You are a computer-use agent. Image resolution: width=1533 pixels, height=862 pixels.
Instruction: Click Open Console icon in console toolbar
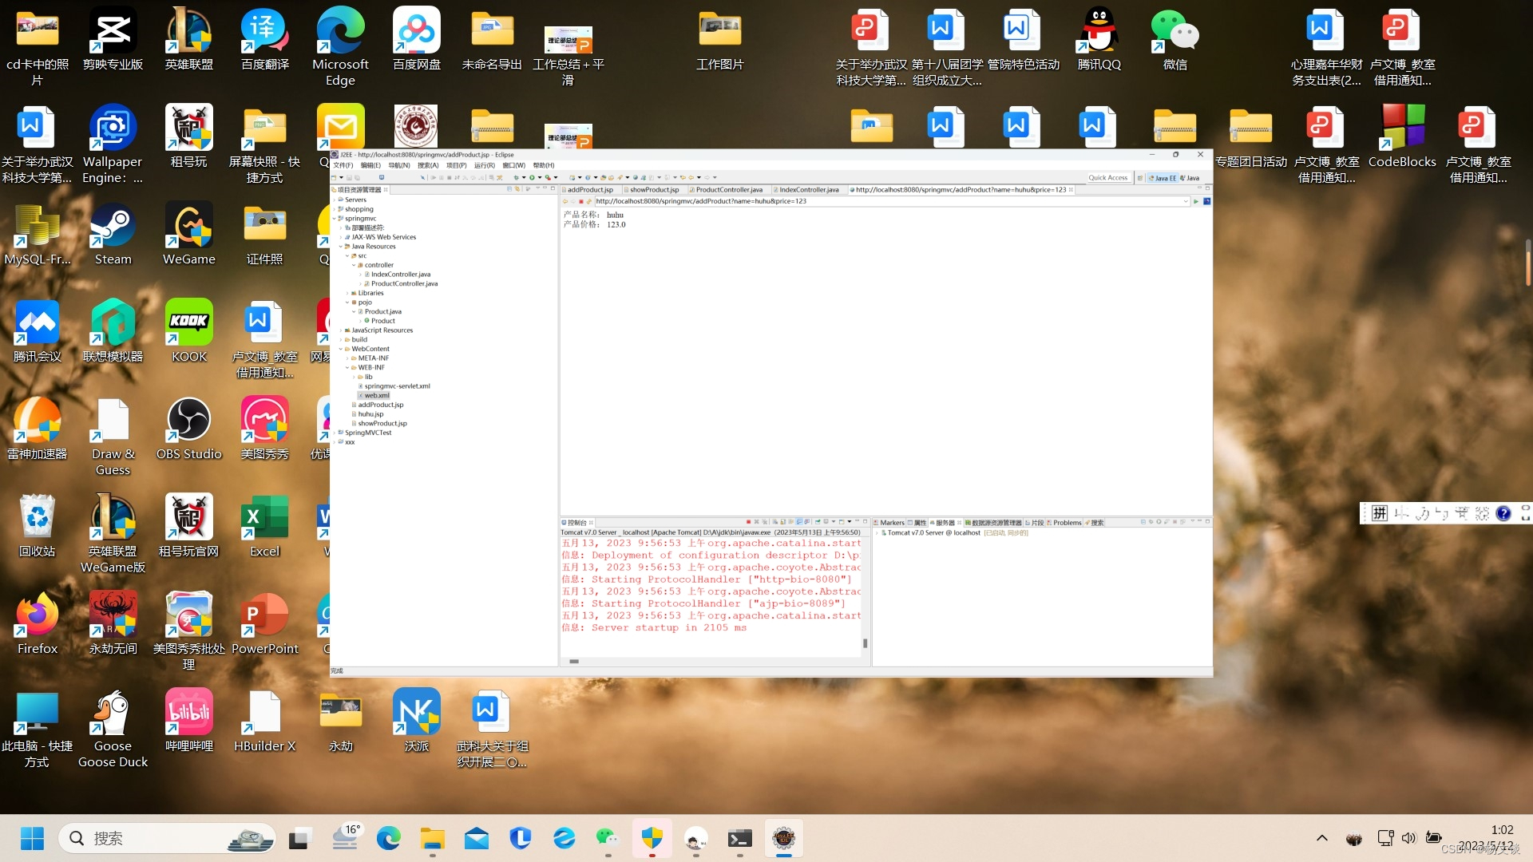pos(842,522)
